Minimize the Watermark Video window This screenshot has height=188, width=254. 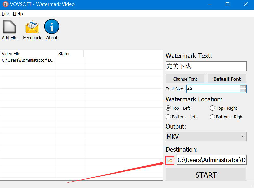click(x=210, y=4)
